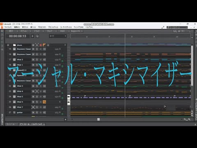The width and height of the screenshot is (197, 148).
Task: Solo track 16 Keyzone Classic
Action: point(37,54)
